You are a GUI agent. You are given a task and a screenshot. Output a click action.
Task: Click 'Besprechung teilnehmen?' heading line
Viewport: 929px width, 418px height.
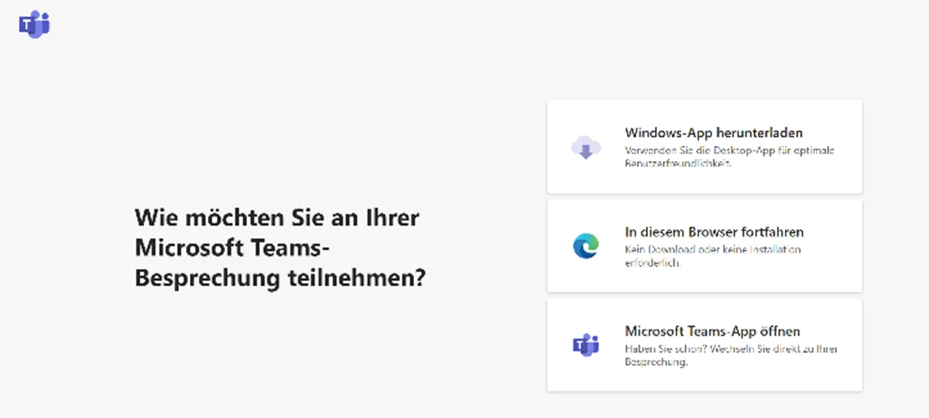point(280,278)
